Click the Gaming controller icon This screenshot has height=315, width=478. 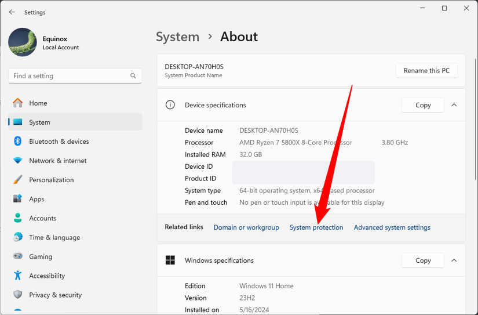tap(18, 256)
